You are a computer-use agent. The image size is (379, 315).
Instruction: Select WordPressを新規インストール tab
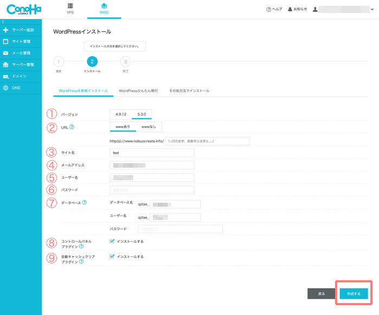tap(83, 91)
